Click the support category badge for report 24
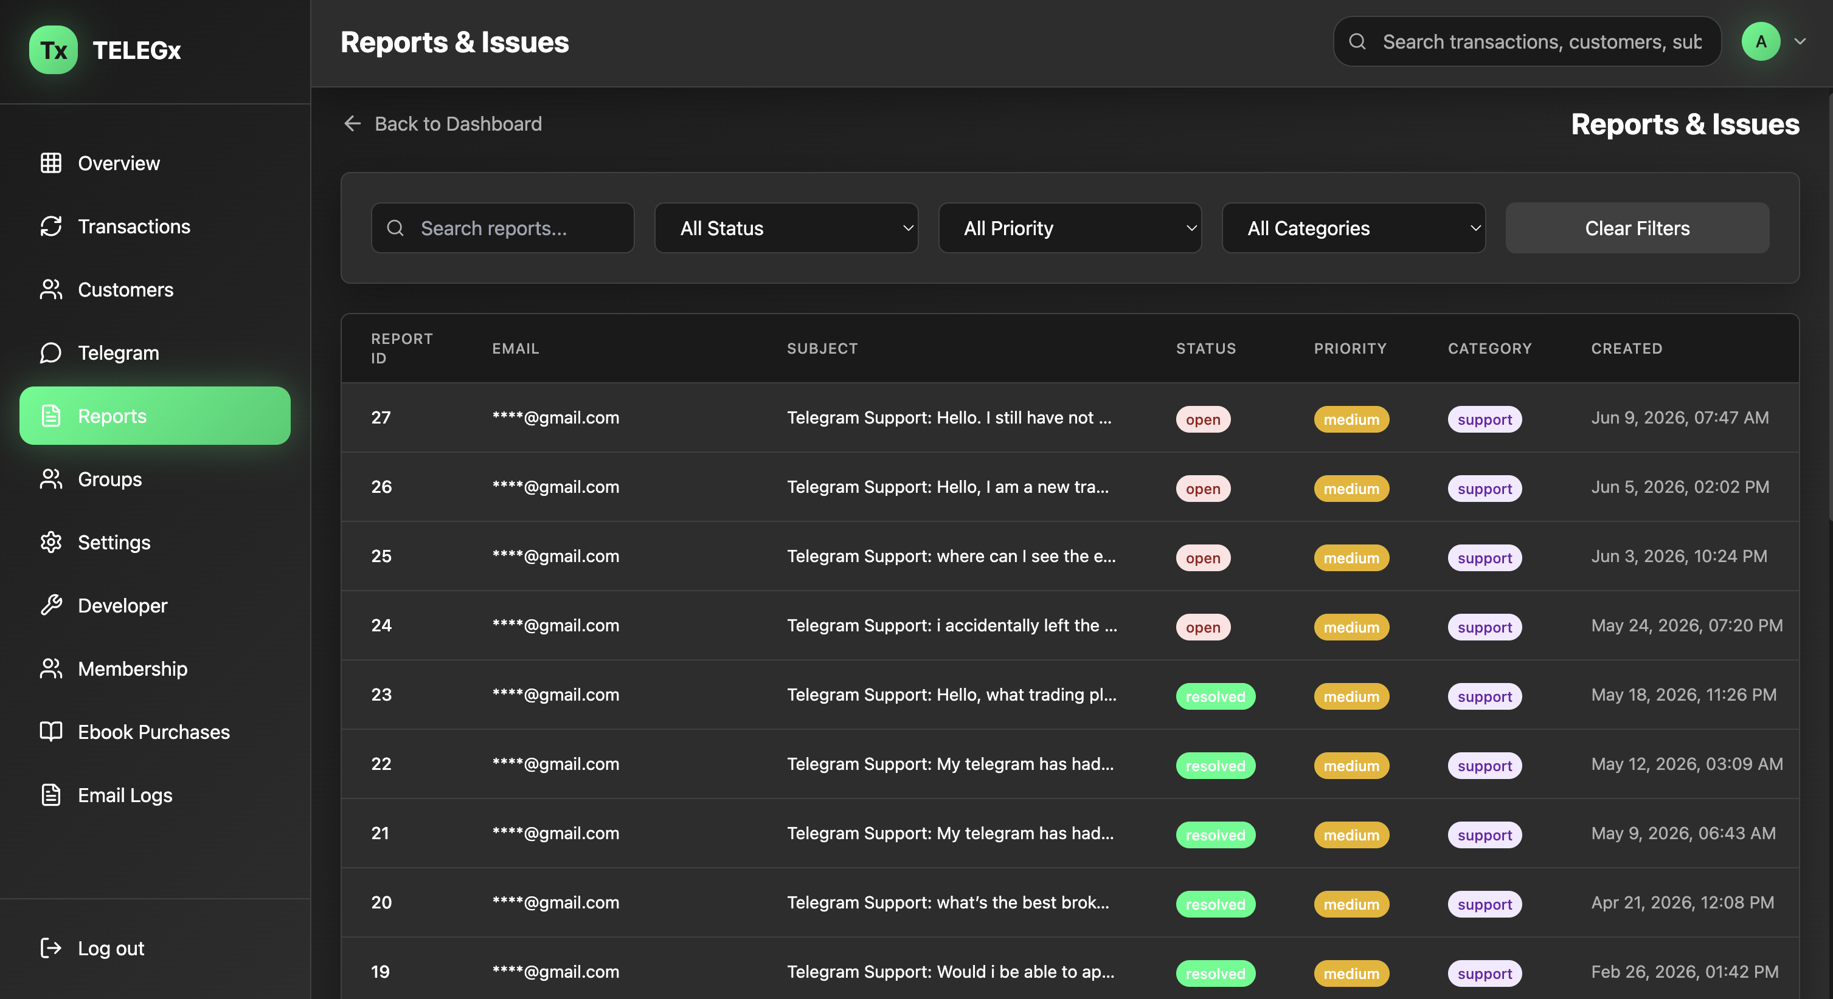 (1485, 627)
